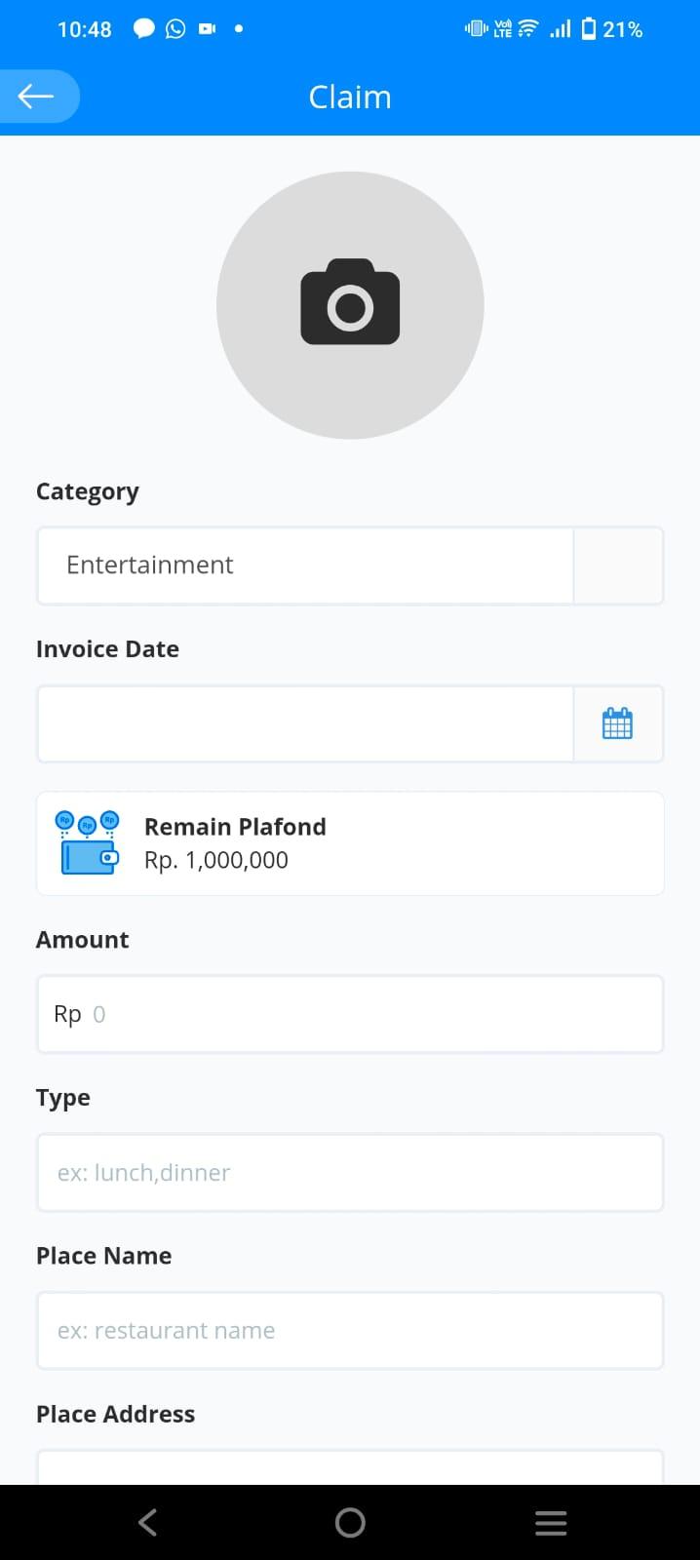Tap the chat bubble notification icon
The image size is (700, 1560).
144,29
